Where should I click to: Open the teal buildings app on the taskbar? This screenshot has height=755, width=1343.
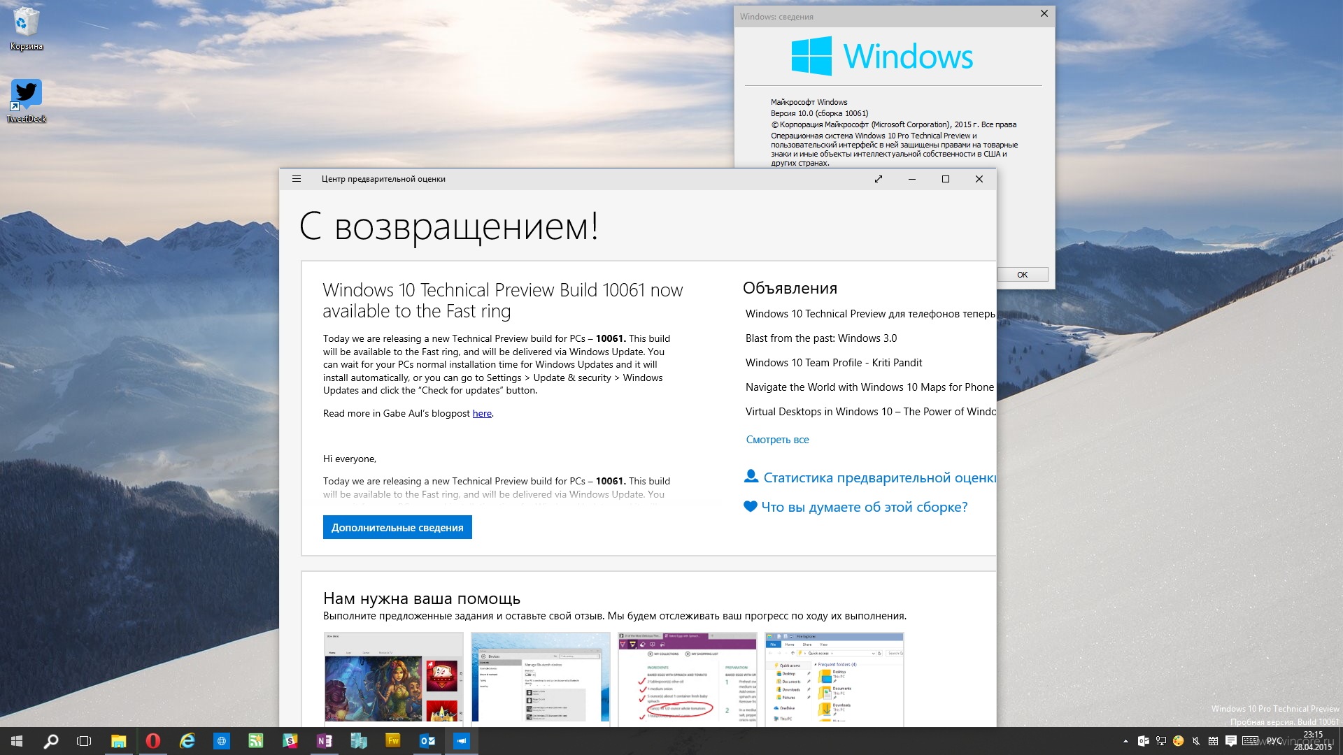click(358, 741)
